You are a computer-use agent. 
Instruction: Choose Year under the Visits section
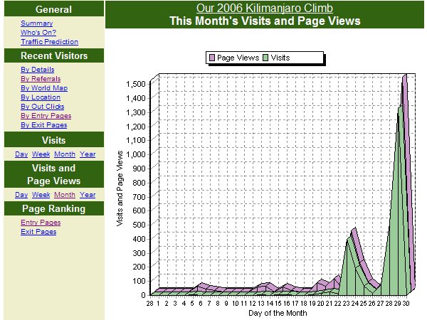pos(88,154)
